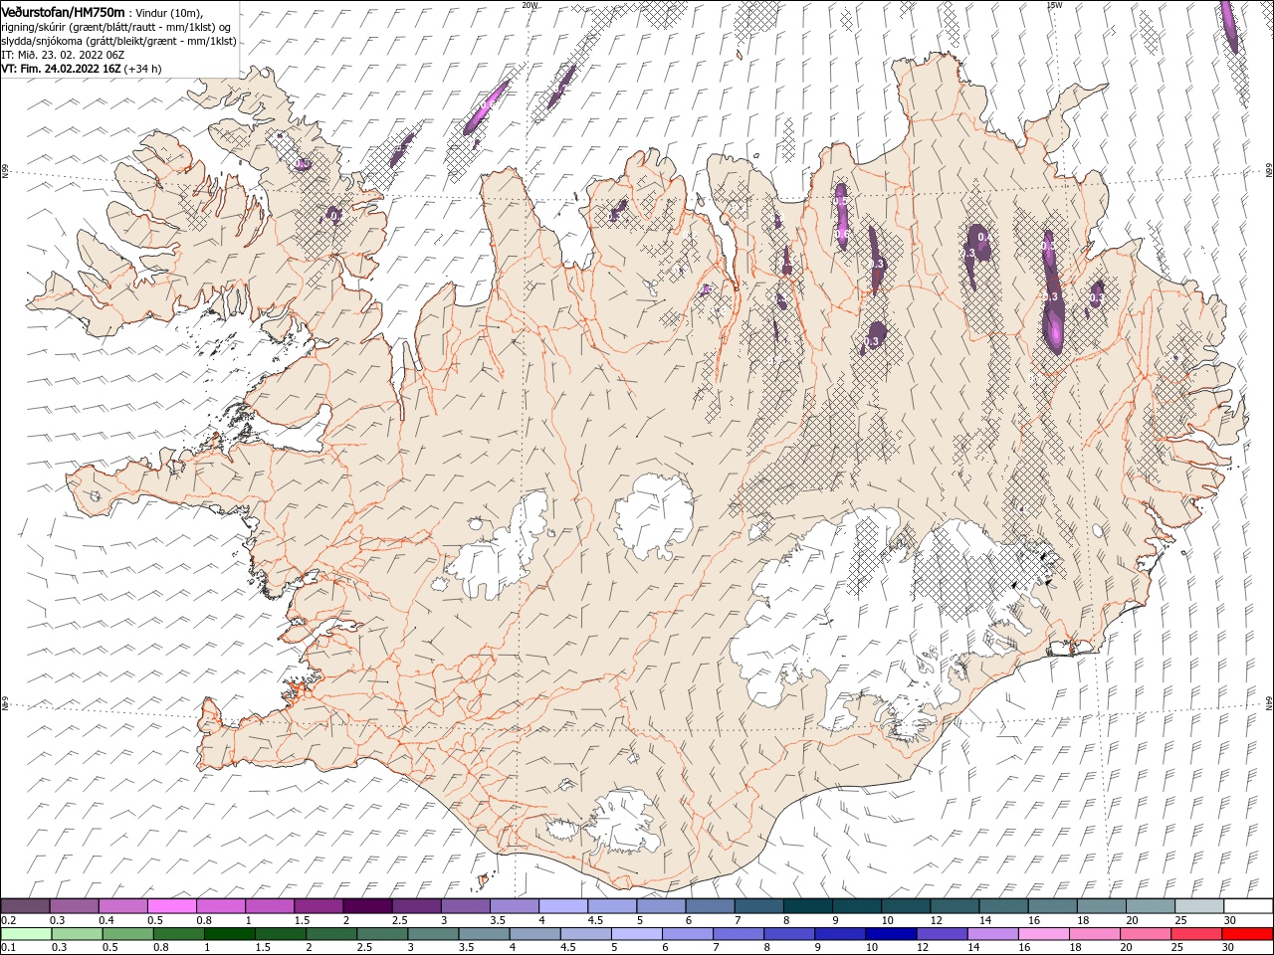Click the lower legend swatch between 3 and 3.5

[x=433, y=934]
